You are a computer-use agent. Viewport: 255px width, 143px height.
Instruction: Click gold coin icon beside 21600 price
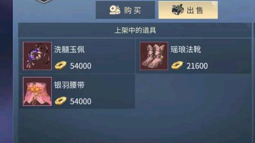point(177,66)
